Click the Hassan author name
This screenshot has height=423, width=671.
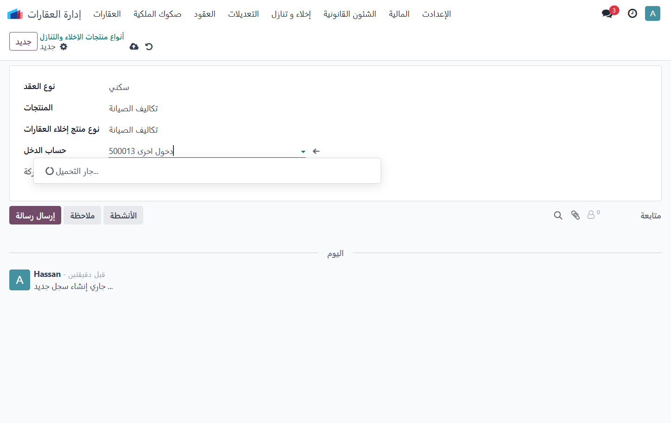[x=47, y=274]
